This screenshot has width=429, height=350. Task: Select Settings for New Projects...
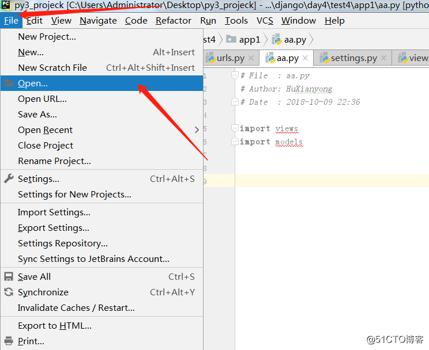tap(102, 195)
